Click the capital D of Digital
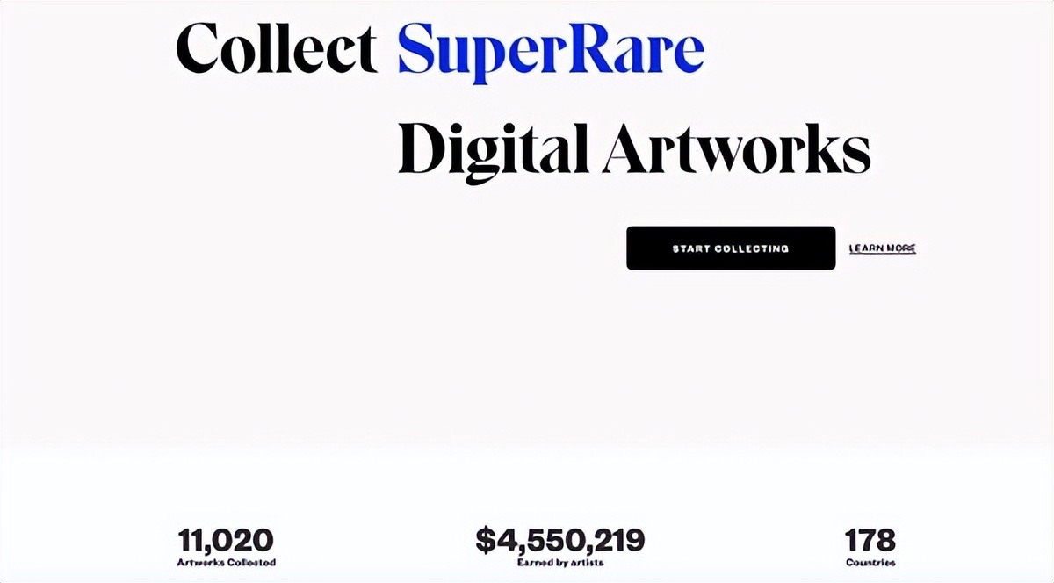 pyautogui.click(x=425, y=149)
